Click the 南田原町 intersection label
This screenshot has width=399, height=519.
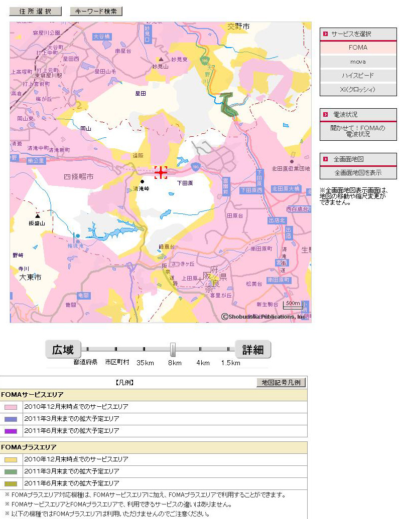point(279,280)
